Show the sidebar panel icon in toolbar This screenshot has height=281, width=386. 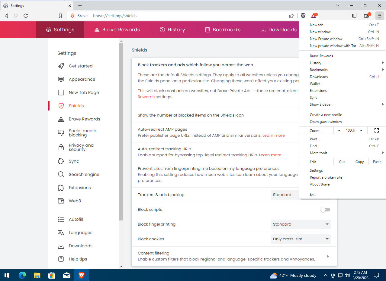coord(354,16)
